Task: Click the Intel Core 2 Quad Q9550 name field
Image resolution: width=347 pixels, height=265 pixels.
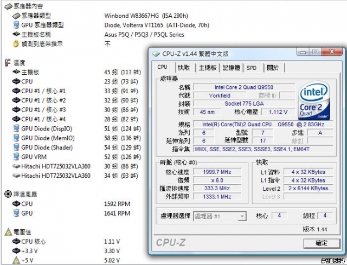Action: (x=244, y=87)
